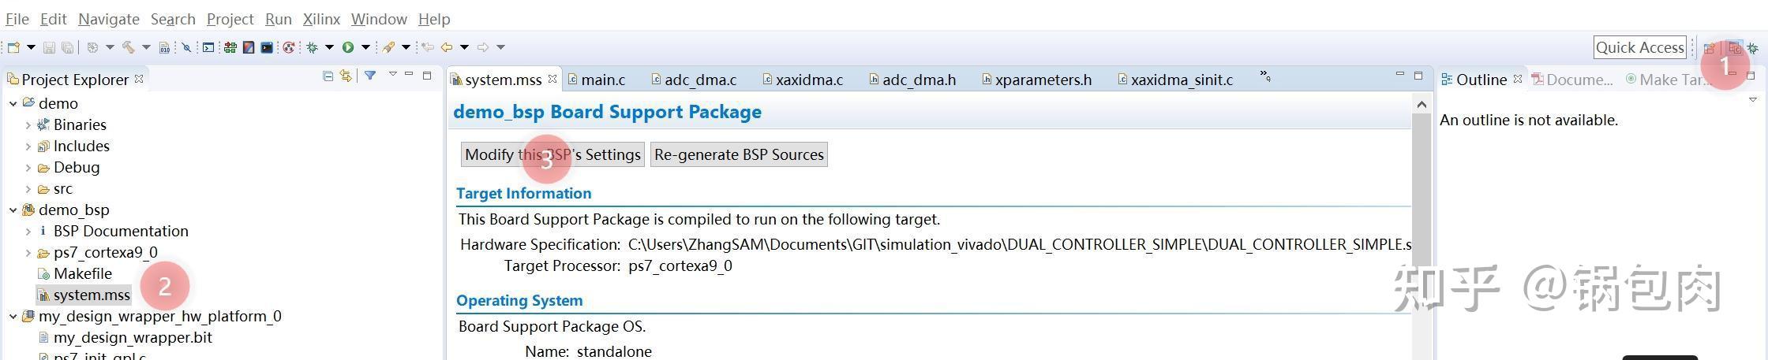Open the Run button dropdown arrow
Image resolution: width=1768 pixels, height=360 pixels.
click(x=365, y=47)
